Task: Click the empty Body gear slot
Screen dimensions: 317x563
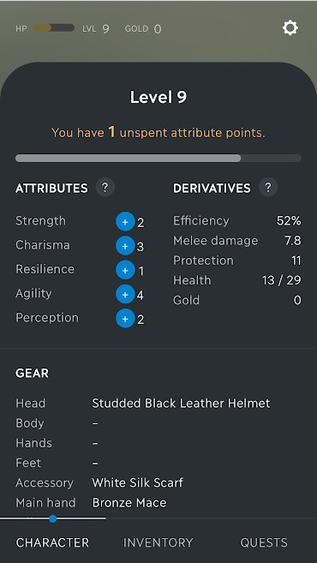Action: (95, 423)
